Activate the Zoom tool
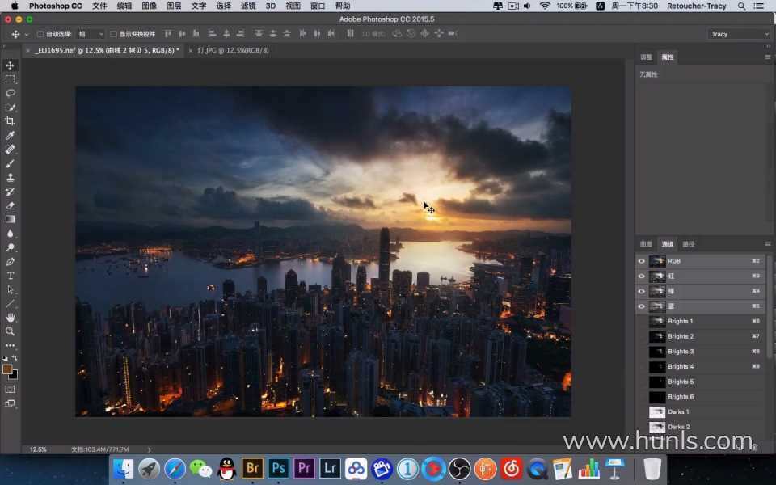The width and height of the screenshot is (776, 485). [10, 331]
